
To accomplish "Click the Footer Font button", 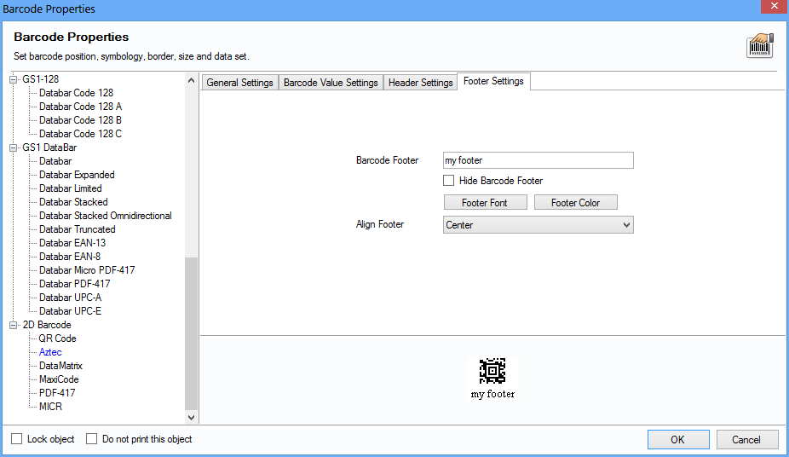I will [x=485, y=202].
